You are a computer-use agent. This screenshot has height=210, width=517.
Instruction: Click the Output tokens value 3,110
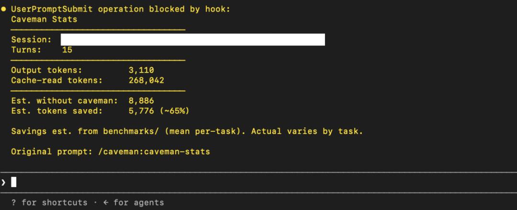point(141,70)
